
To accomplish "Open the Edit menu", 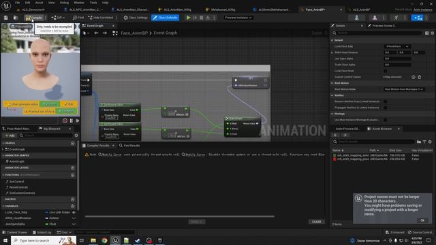I will coord(27,3).
